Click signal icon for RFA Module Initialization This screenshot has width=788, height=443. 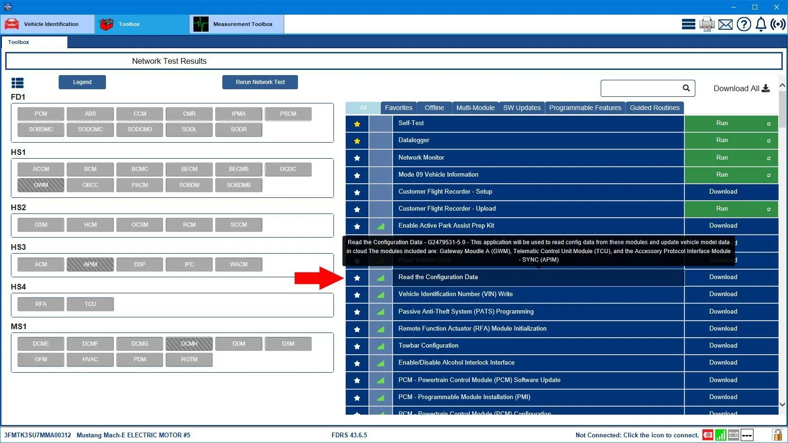pos(381,329)
